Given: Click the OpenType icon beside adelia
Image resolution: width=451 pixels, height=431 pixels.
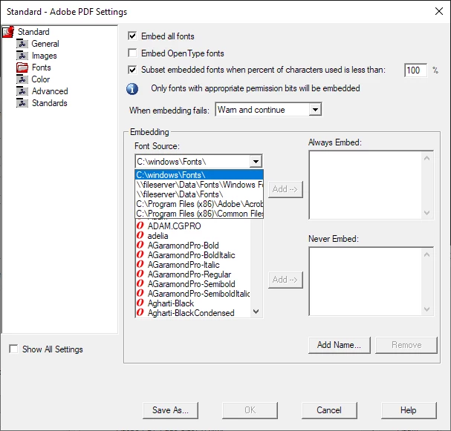Looking at the screenshot, I should [x=140, y=235].
